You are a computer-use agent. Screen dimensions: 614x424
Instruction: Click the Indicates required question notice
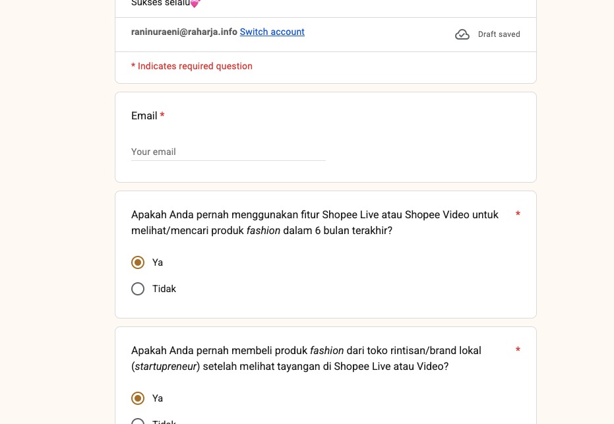point(192,66)
